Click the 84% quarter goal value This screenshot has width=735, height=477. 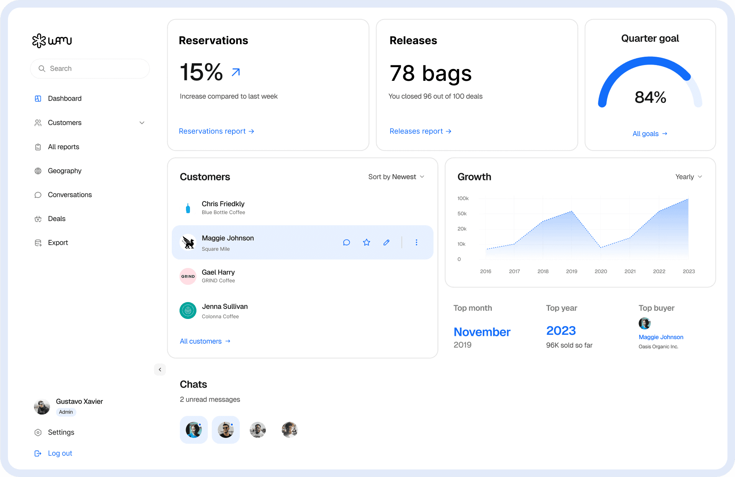click(x=650, y=97)
